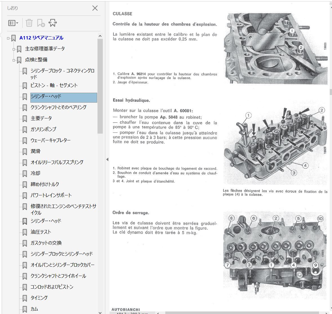The image size is (332, 314).
Task: Go to クランクシャフトとフライホイール bookmark
Action: (x=58, y=276)
